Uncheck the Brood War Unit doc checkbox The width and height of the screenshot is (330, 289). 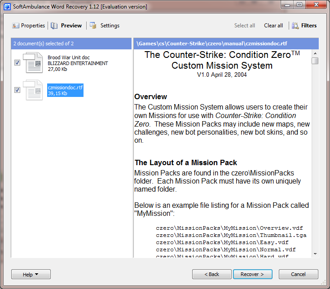pyautogui.click(x=17, y=63)
